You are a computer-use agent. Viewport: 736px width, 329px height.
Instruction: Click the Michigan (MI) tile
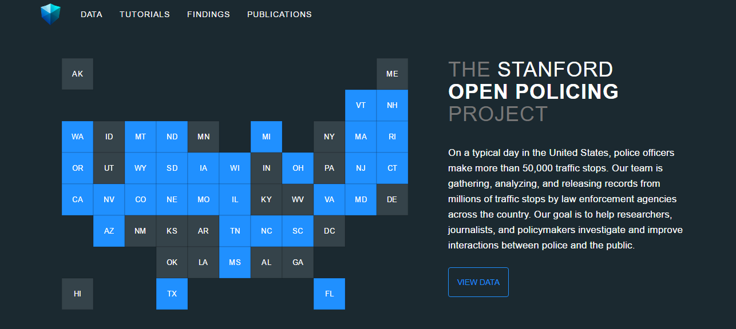coord(266,137)
